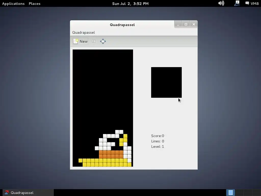Image resolution: width=261 pixels, height=196 pixels.
Task: Open the Places menu
Action: pyautogui.click(x=35, y=4)
